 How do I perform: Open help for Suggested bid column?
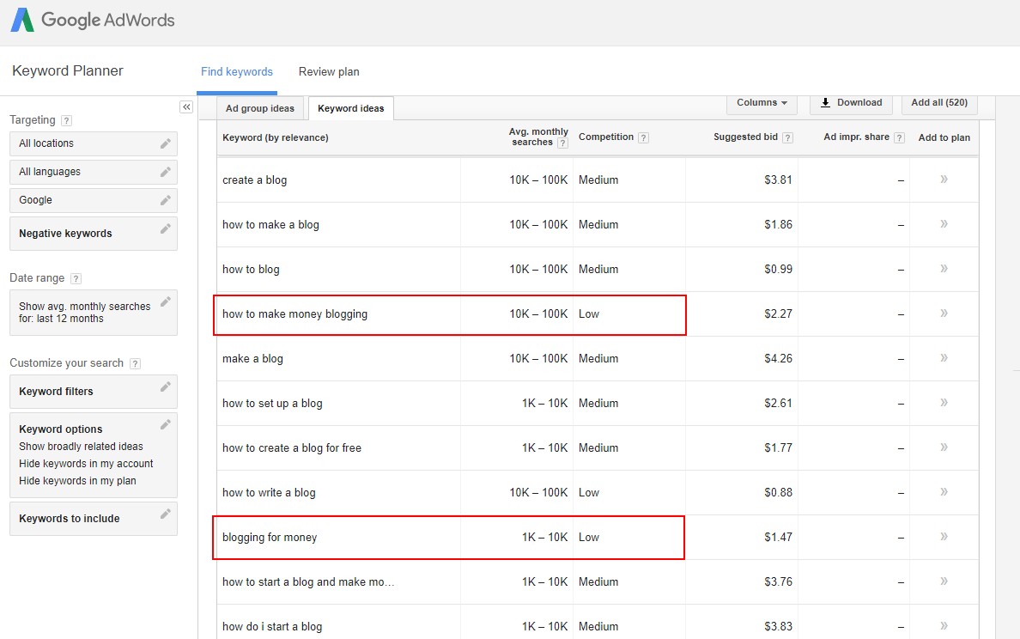click(788, 138)
